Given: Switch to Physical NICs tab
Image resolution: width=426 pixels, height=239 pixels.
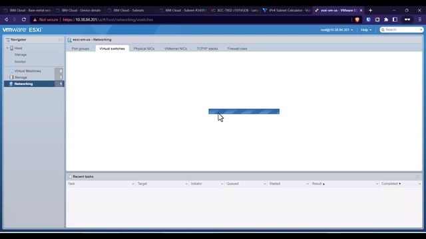Looking at the screenshot, I should tap(144, 48).
